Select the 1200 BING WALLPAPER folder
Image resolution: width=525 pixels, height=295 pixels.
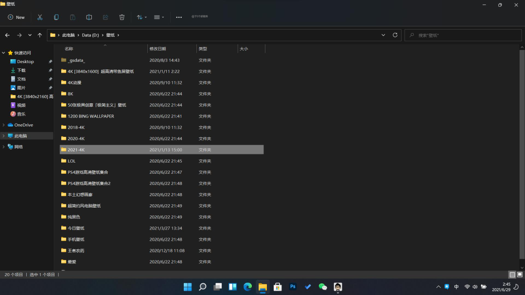(x=90, y=116)
